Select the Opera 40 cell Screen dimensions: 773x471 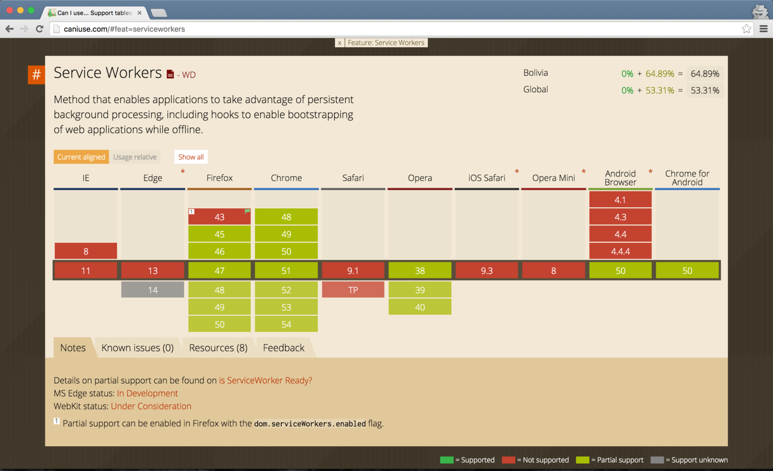click(420, 307)
